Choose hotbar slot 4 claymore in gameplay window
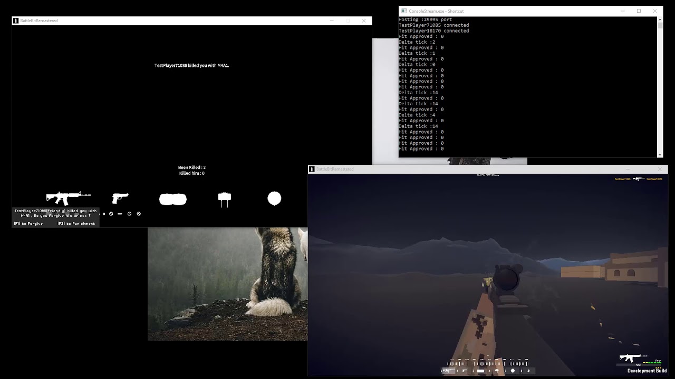This screenshot has width=675, height=379. (496, 371)
